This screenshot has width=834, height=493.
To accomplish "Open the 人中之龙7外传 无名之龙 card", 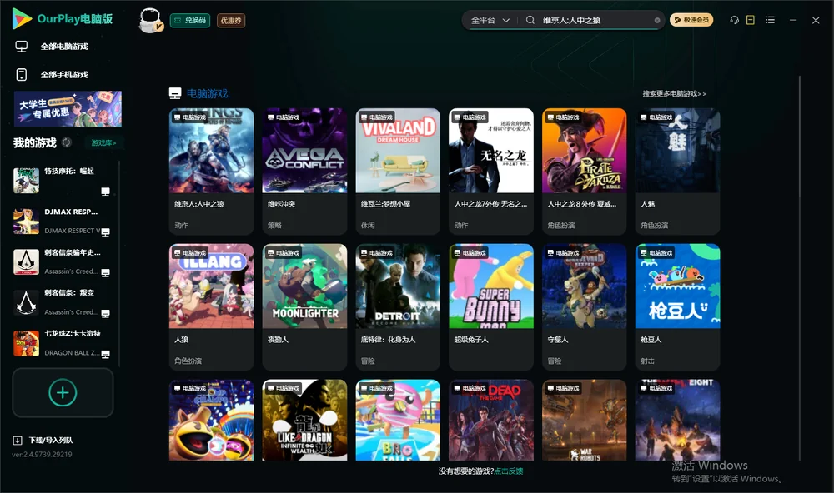I will tap(491, 171).
